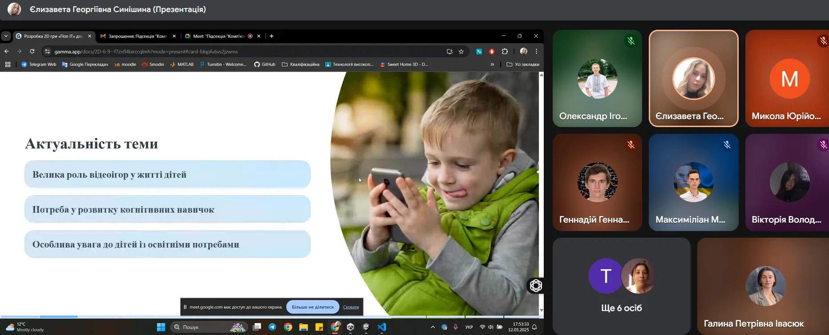Open the Chrome three-dot menu

point(536,52)
